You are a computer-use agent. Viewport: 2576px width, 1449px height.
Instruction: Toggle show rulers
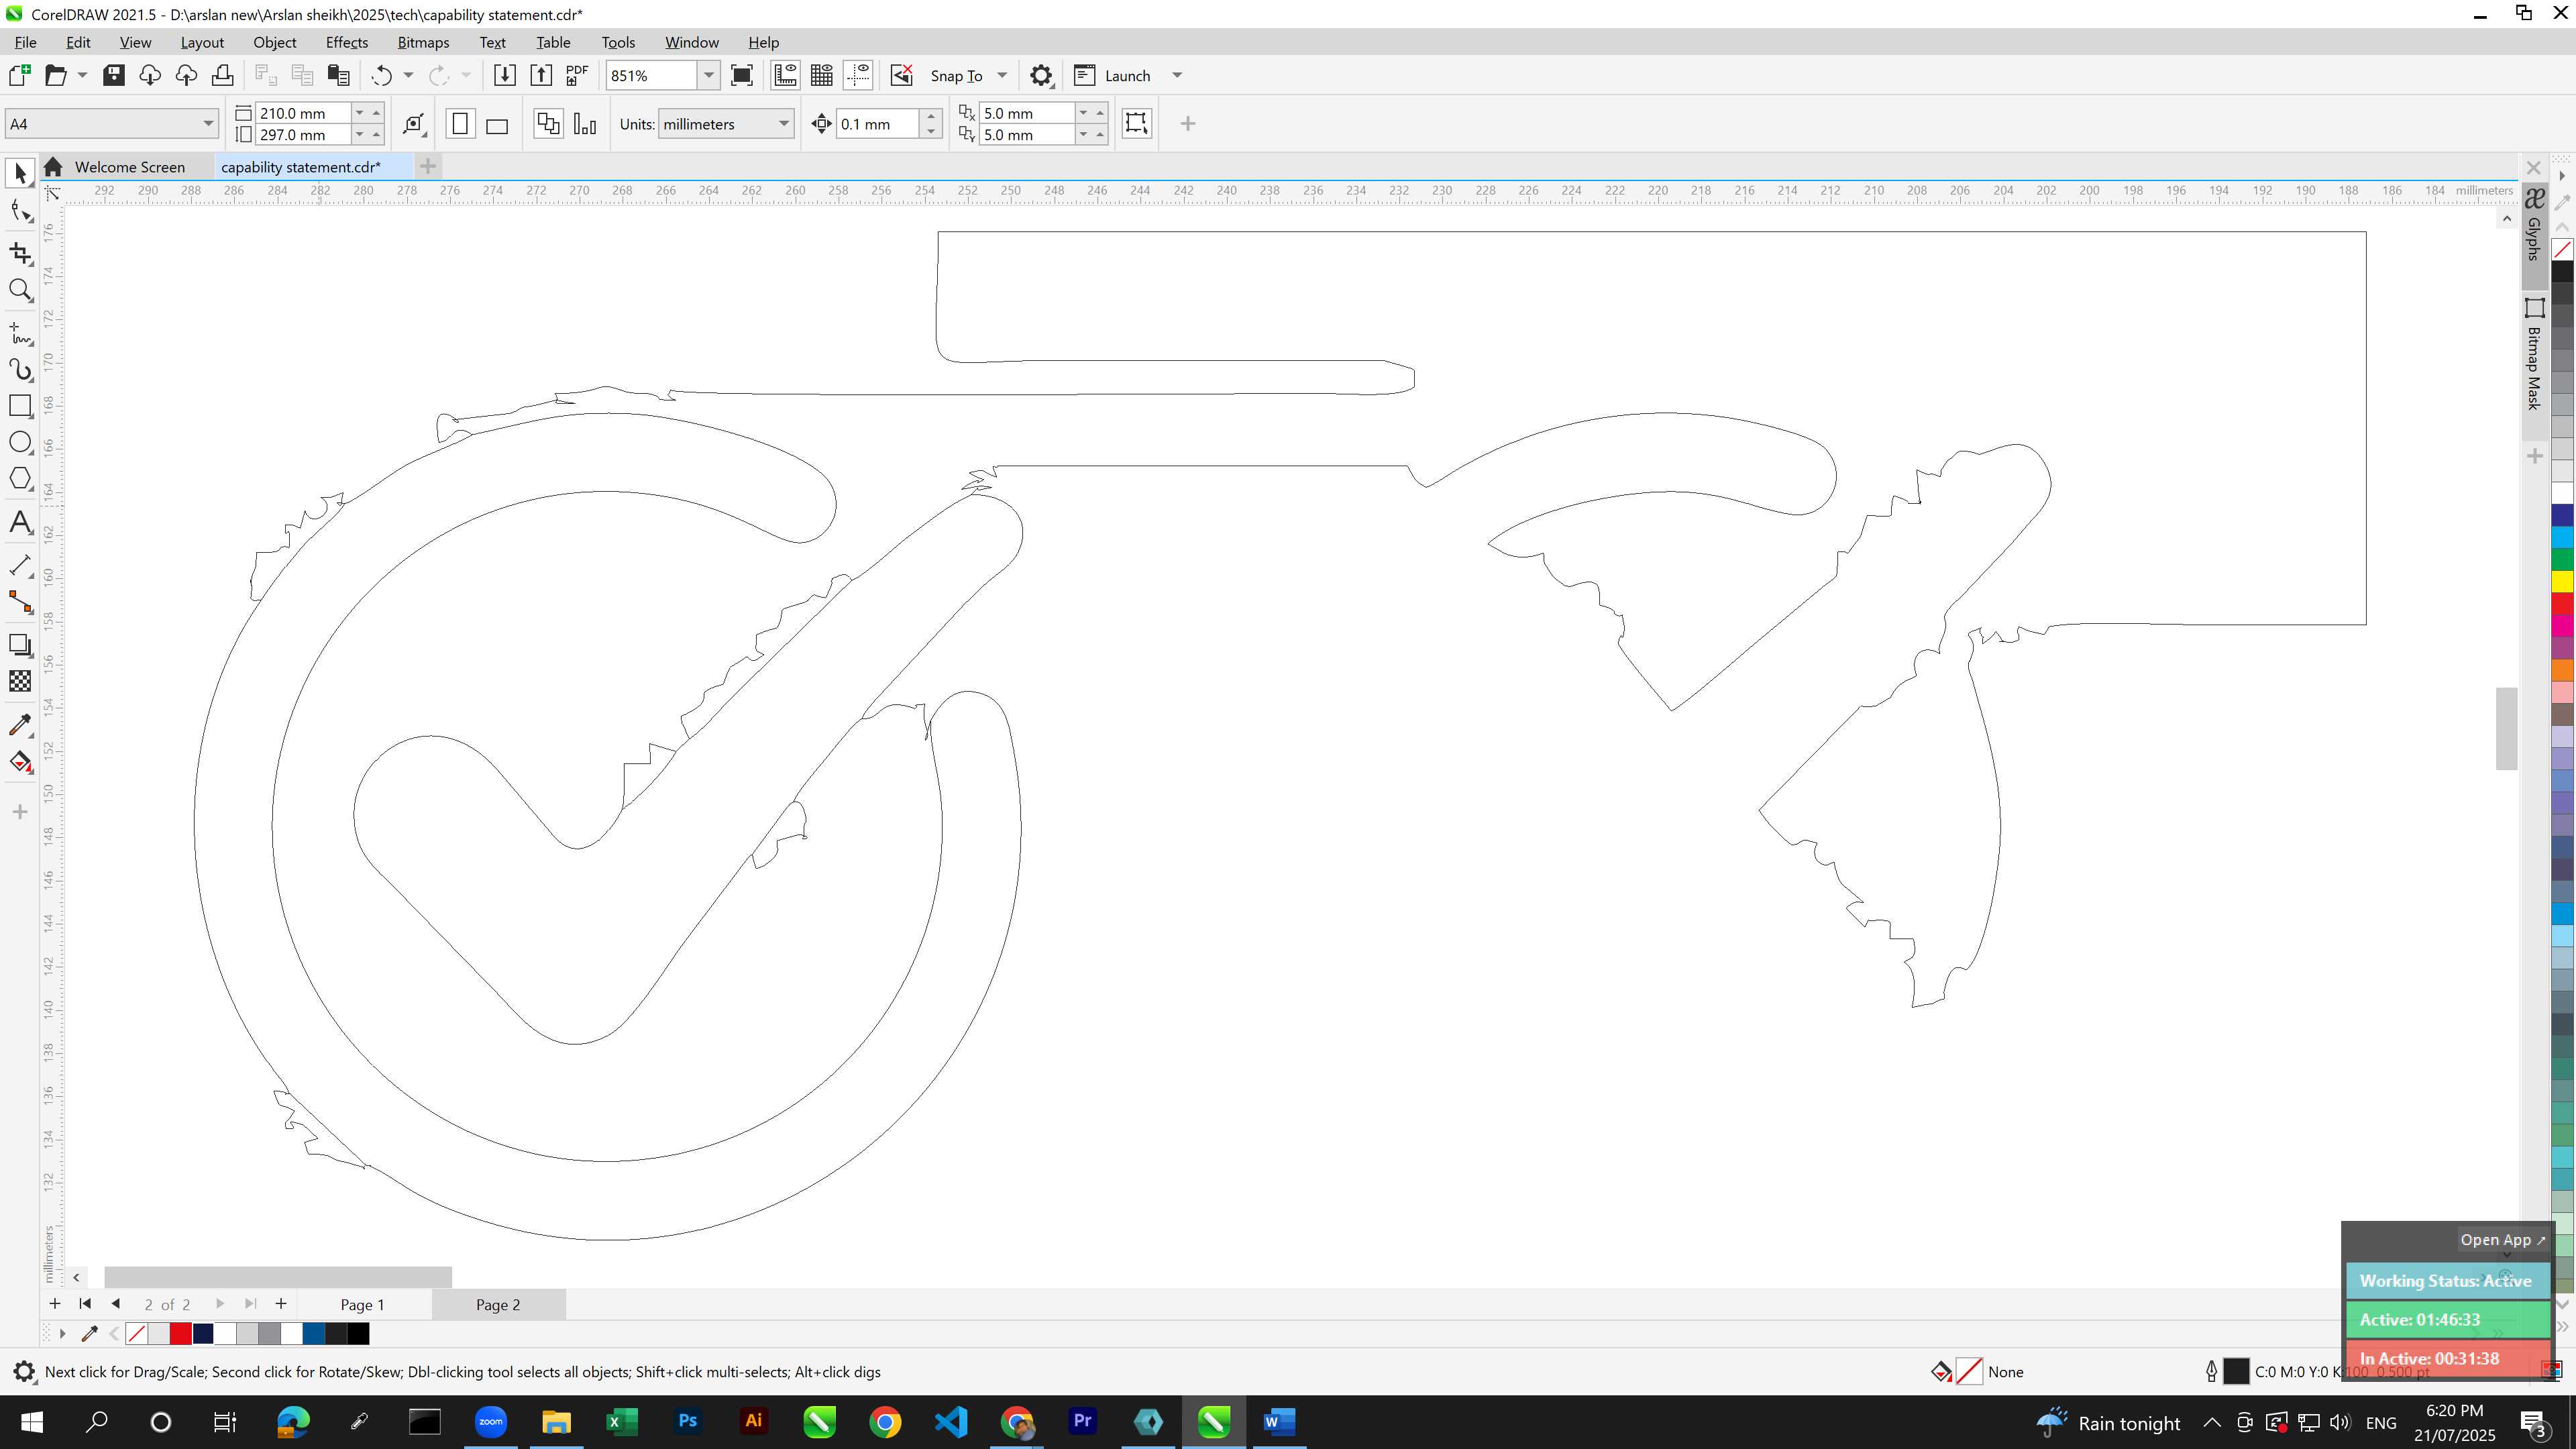coord(785,76)
